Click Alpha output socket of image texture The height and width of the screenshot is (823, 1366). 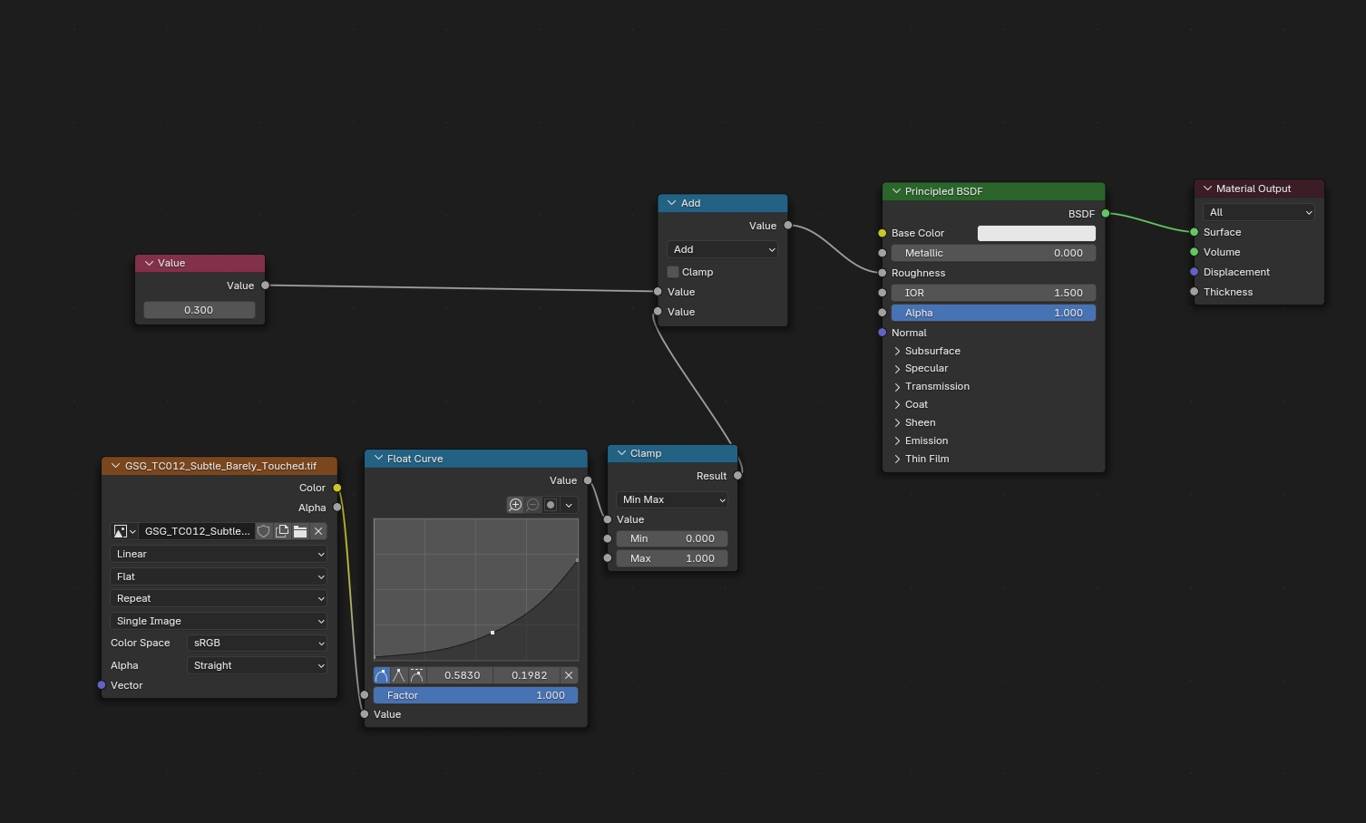[x=337, y=508]
